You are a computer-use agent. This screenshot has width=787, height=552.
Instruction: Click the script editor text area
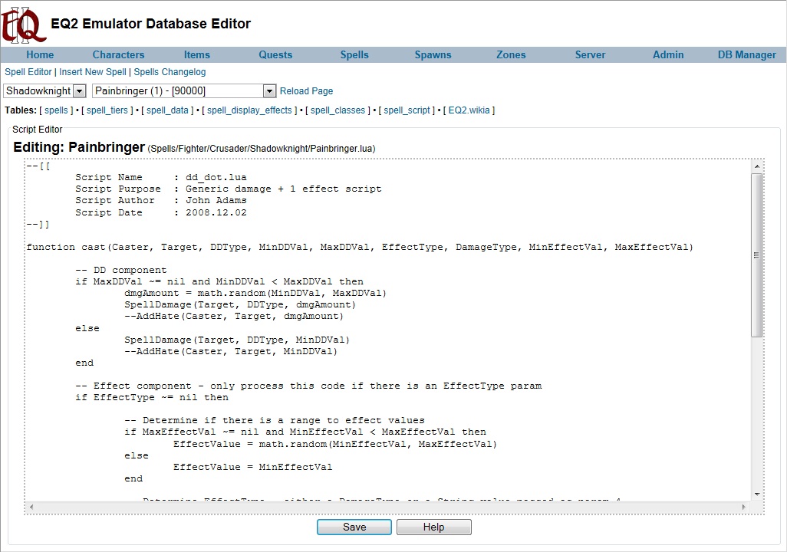[384, 330]
